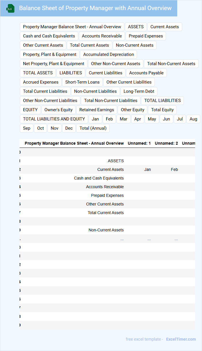
Task: Select the Jan cell in the table
Action: click(x=148, y=169)
